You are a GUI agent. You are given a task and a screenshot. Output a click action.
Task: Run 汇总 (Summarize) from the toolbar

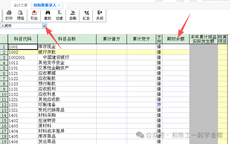[86, 15]
